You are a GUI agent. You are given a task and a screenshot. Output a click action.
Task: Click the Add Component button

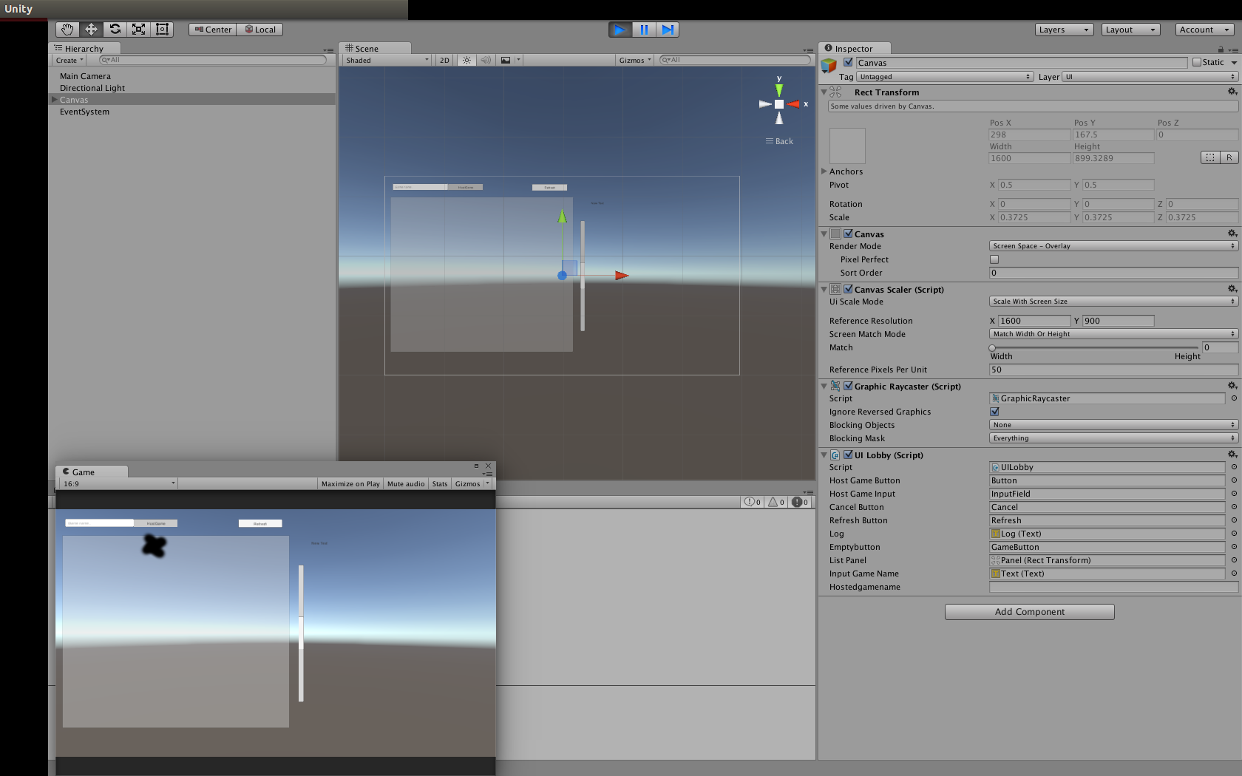(1029, 612)
